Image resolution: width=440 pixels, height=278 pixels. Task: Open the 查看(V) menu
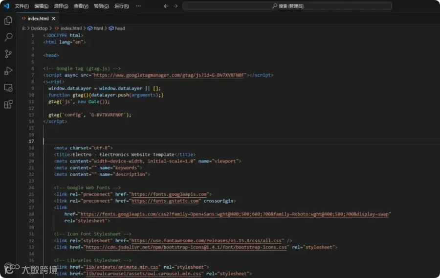point(81,6)
